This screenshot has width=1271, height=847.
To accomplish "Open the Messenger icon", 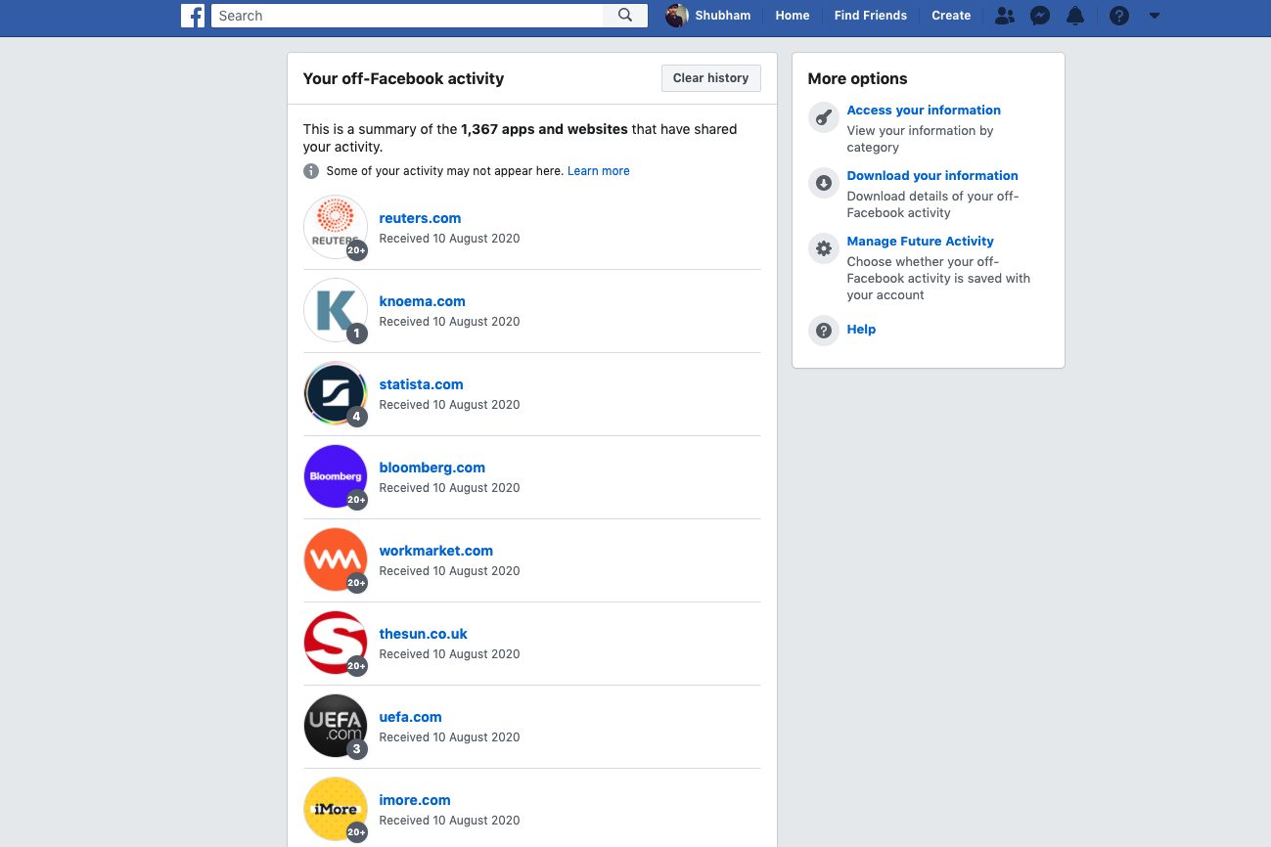I will pyautogui.click(x=1040, y=16).
